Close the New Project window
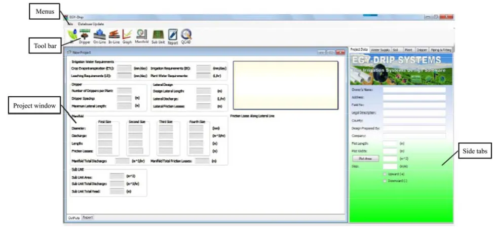The image size is (497, 227). coord(340,52)
